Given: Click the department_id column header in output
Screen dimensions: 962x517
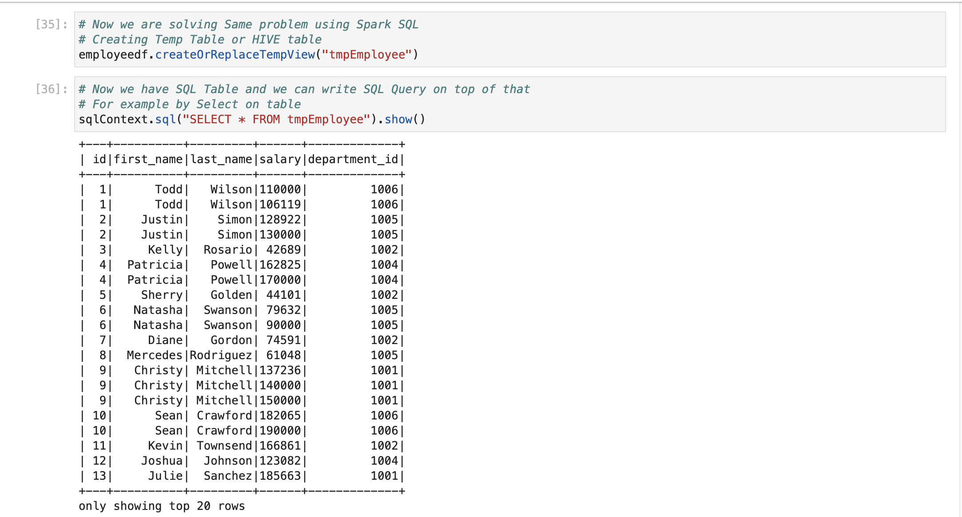Looking at the screenshot, I should click(x=353, y=159).
